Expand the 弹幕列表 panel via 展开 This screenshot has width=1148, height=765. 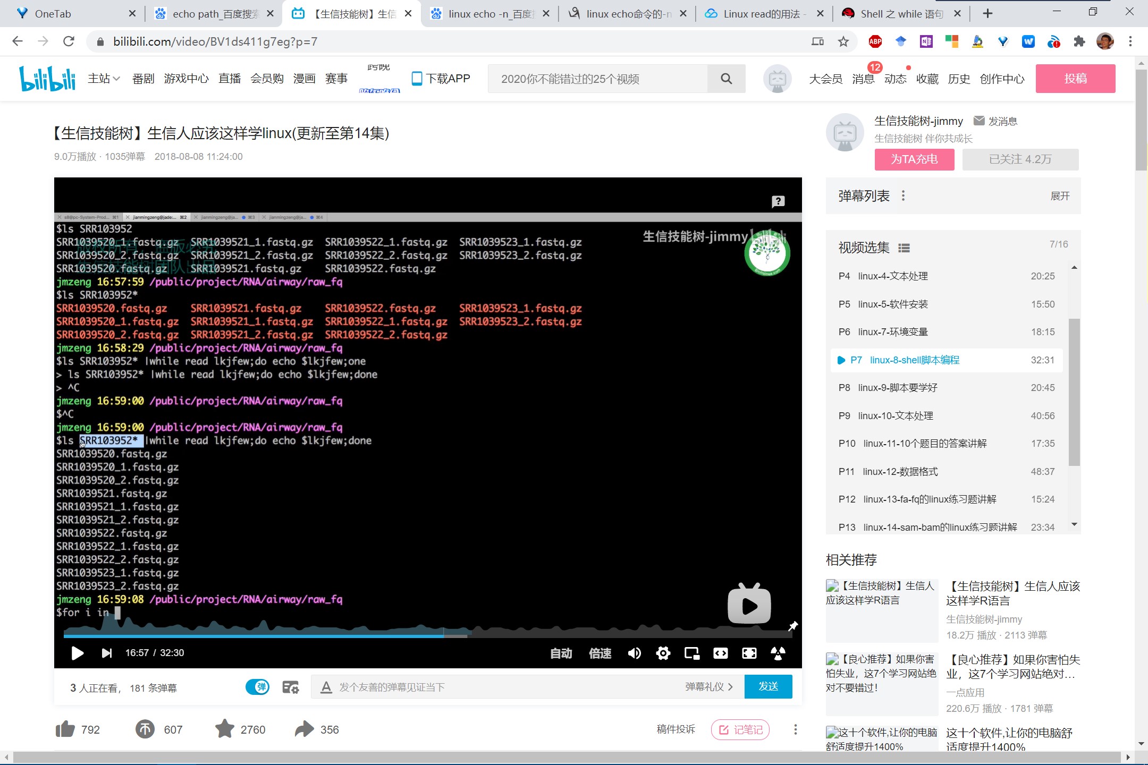(1060, 196)
